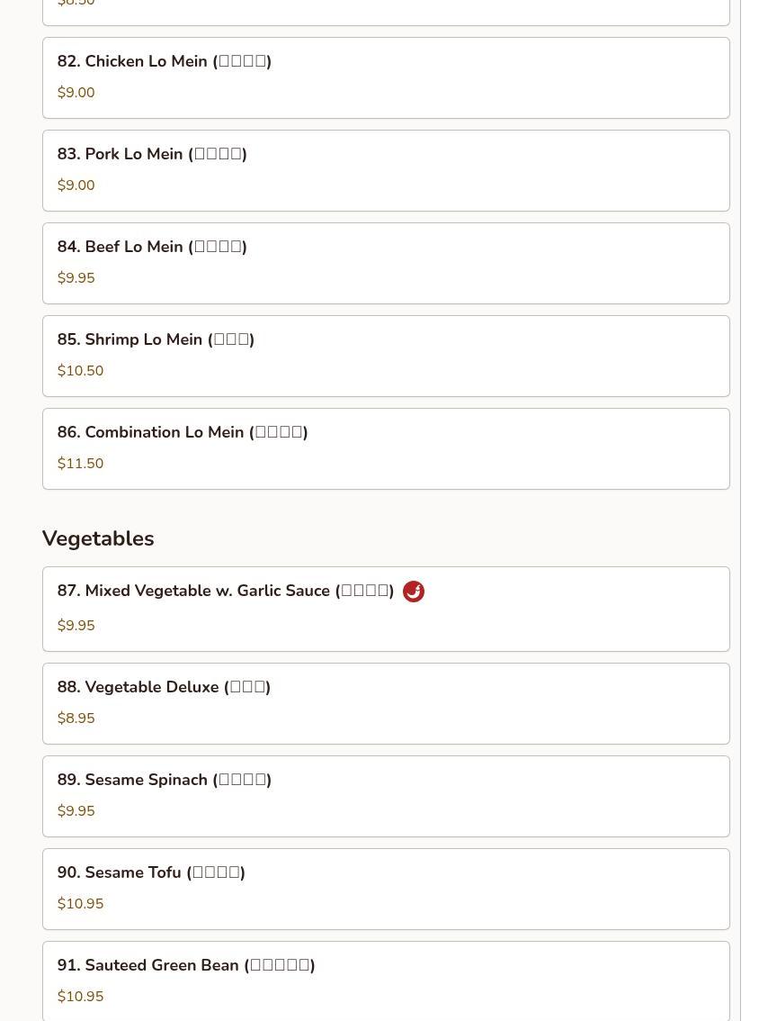Select 82. Chicken Lo Mein item
The width and height of the screenshot is (759, 1021).
(x=386, y=78)
